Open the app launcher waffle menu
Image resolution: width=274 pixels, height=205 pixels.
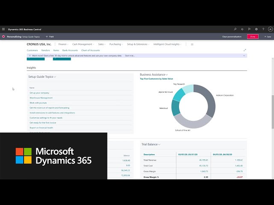[x=3, y=29]
